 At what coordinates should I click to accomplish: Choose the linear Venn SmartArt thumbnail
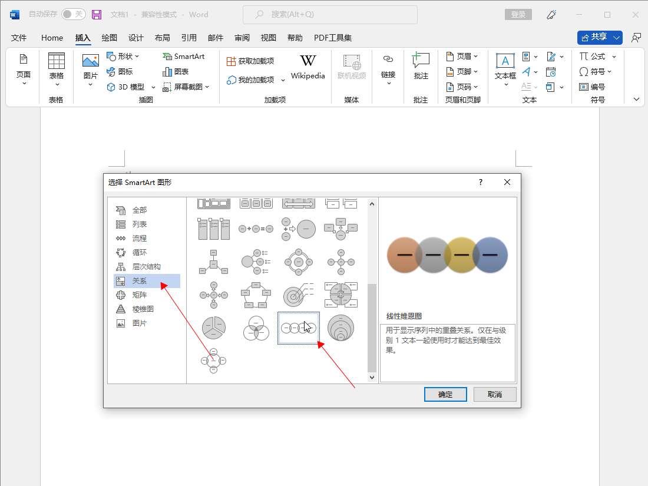click(x=299, y=328)
